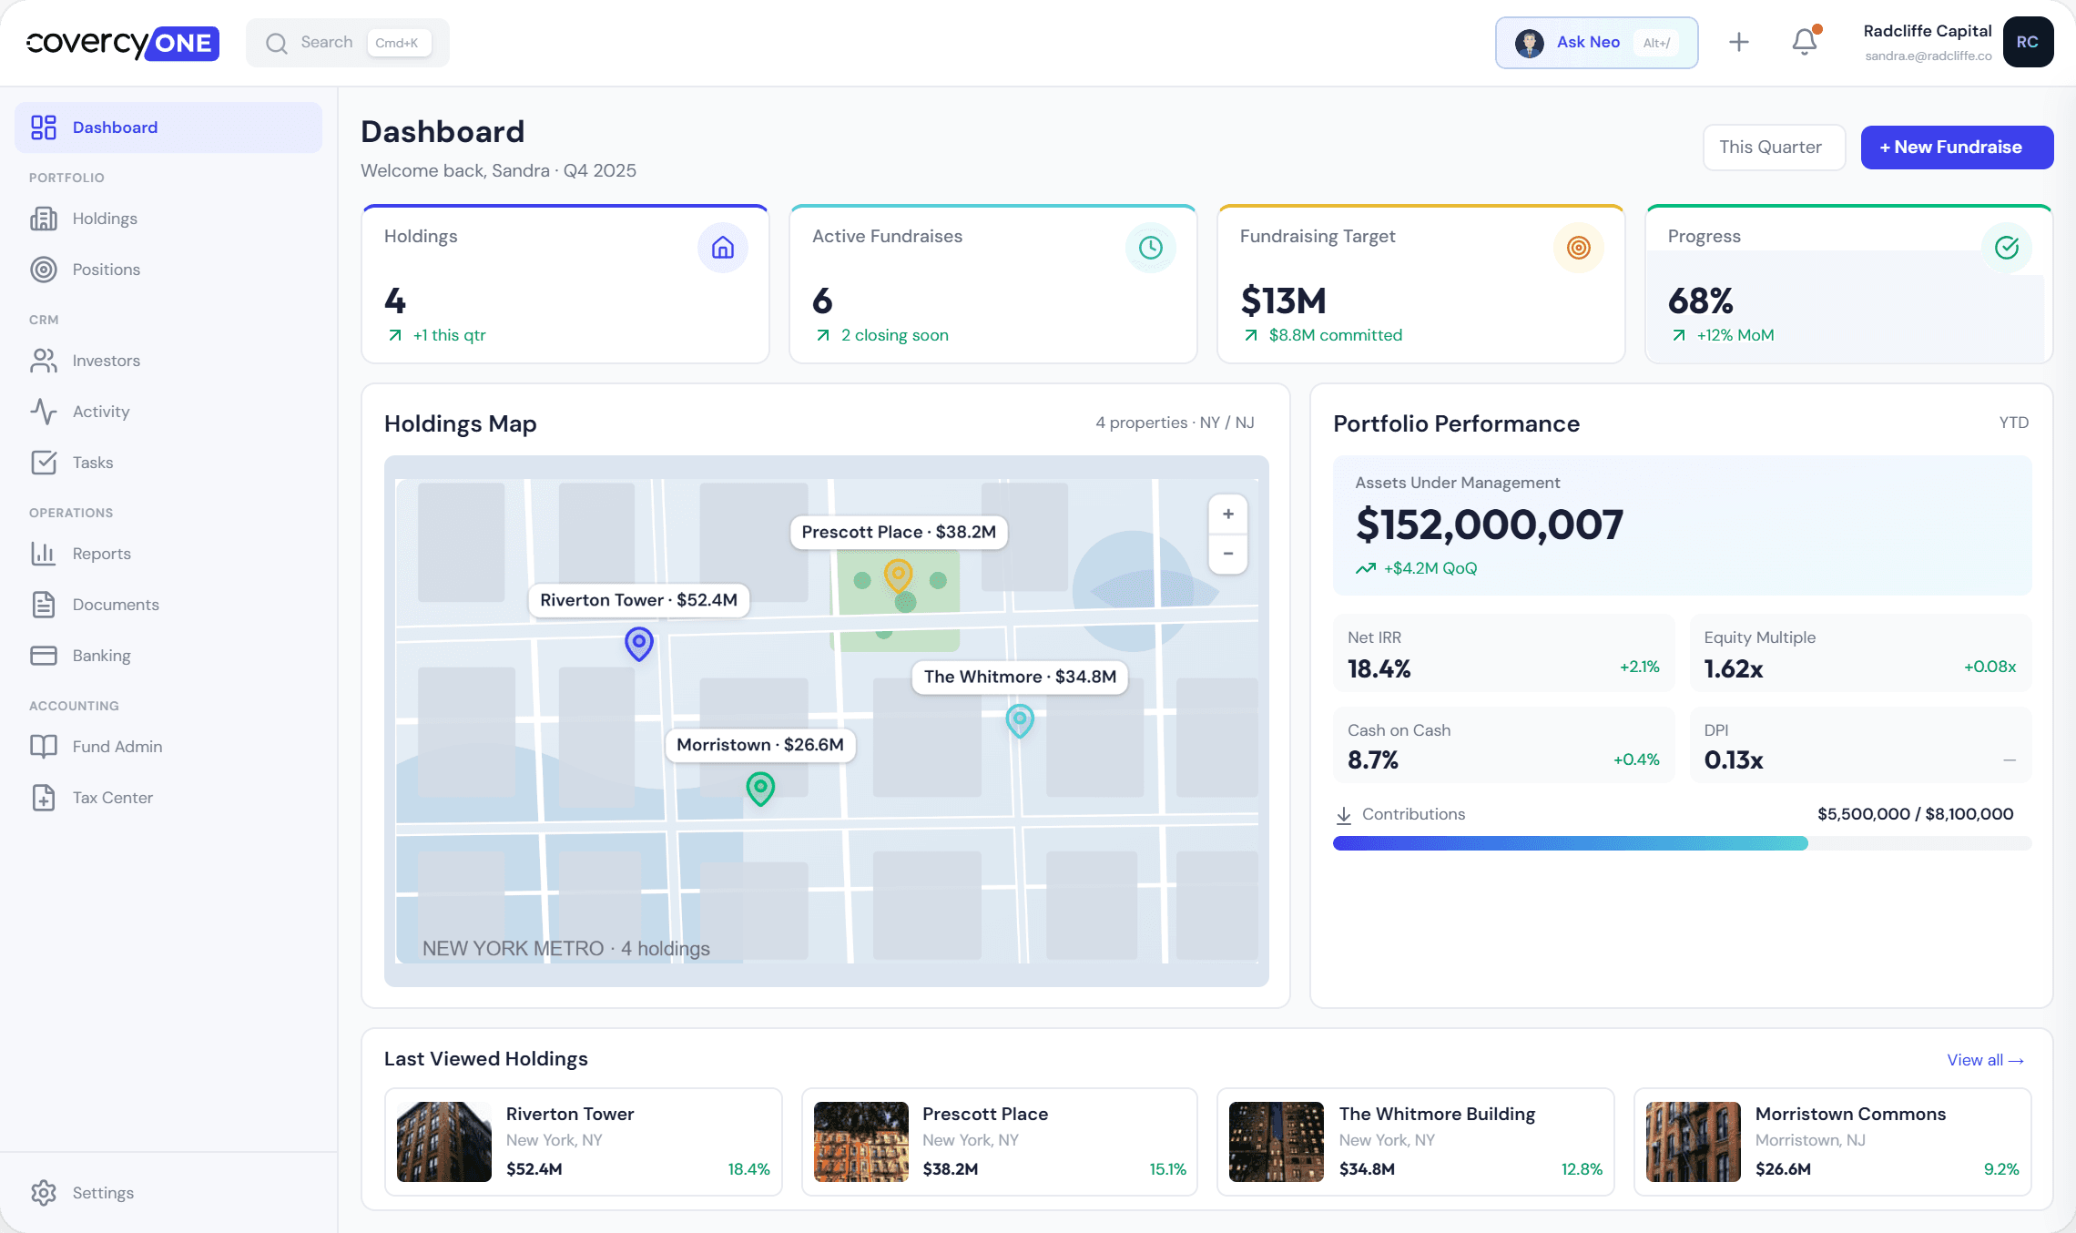Image resolution: width=2076 pixels, height=1233 pixels.
Task: Select the Riverton Tower map pin
Action: (638, 644)
